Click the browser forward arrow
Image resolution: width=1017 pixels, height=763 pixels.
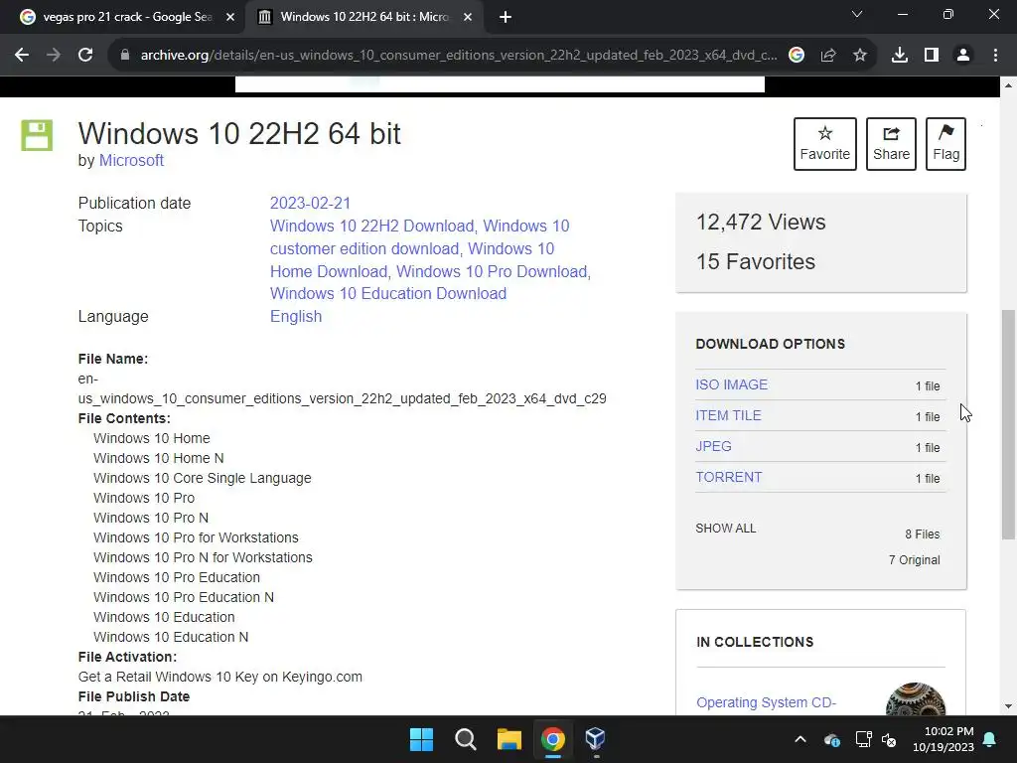[x=54, y=56]
